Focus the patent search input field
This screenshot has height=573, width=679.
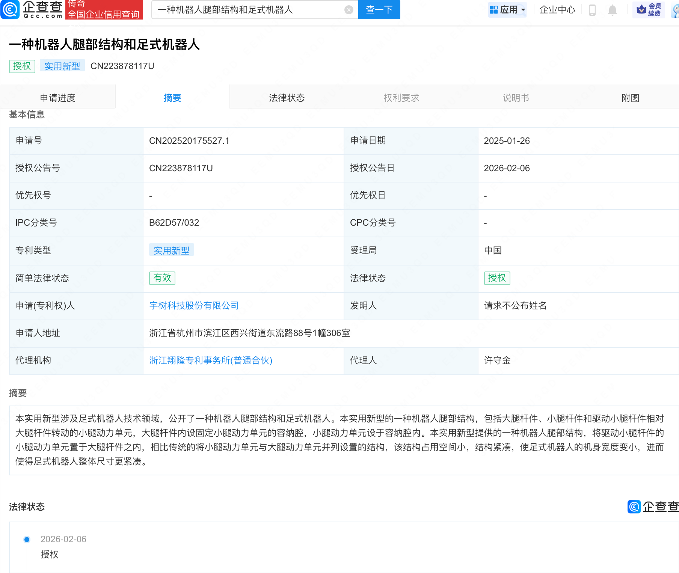point(248,10)
